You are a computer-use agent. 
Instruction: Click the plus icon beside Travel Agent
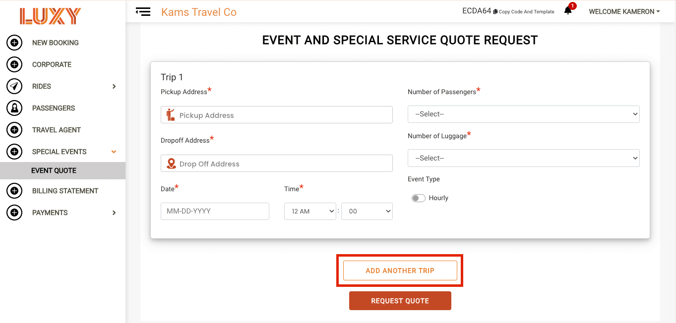pos(14,130)
